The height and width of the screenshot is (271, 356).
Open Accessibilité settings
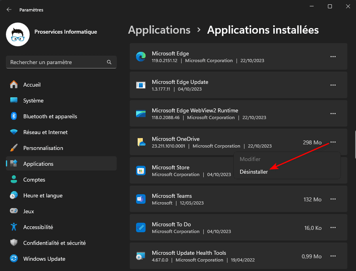[x=38, y=227]
